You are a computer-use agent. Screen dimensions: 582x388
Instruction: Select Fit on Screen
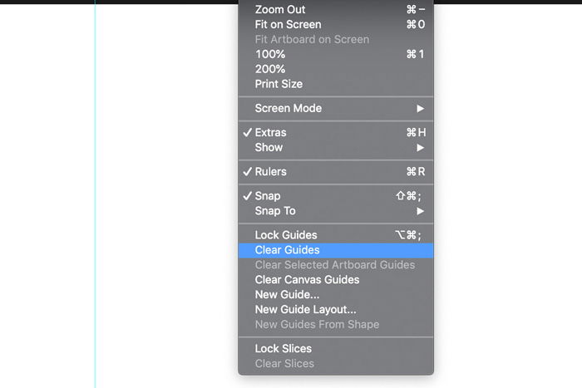(336, 24)
